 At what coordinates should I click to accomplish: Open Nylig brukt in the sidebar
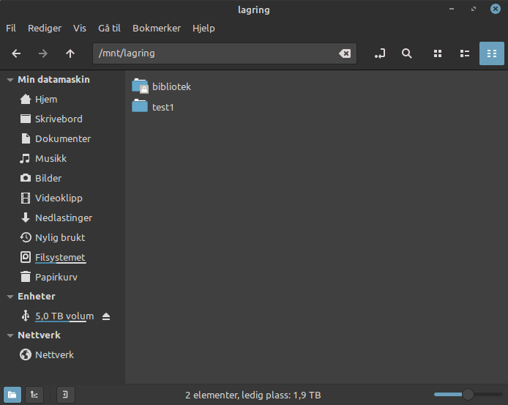tap(62, 238)
